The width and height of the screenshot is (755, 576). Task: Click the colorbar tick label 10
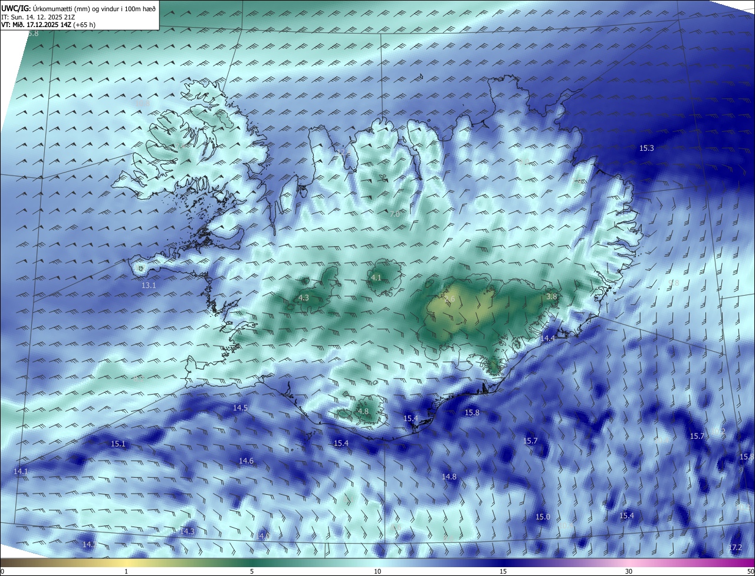click(377, 571)
